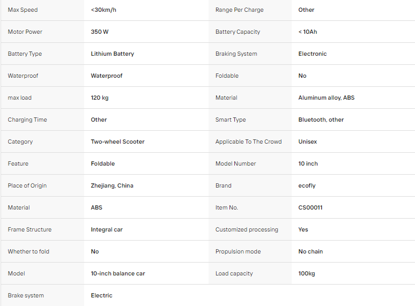The height and width of the screenshot is (306, 415).
Task: Click the Max Speed label cell
Action: (42, 10)
